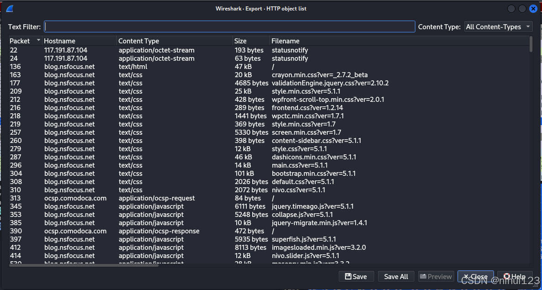542x290 pixels.
Task: Select bootstrap.min.css?ver=5.1.1 filename
Action: coord(314,174)
